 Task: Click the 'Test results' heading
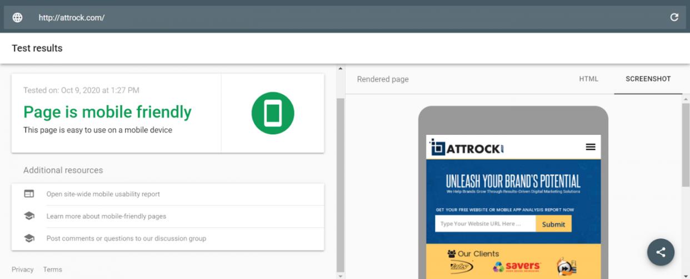37,48
